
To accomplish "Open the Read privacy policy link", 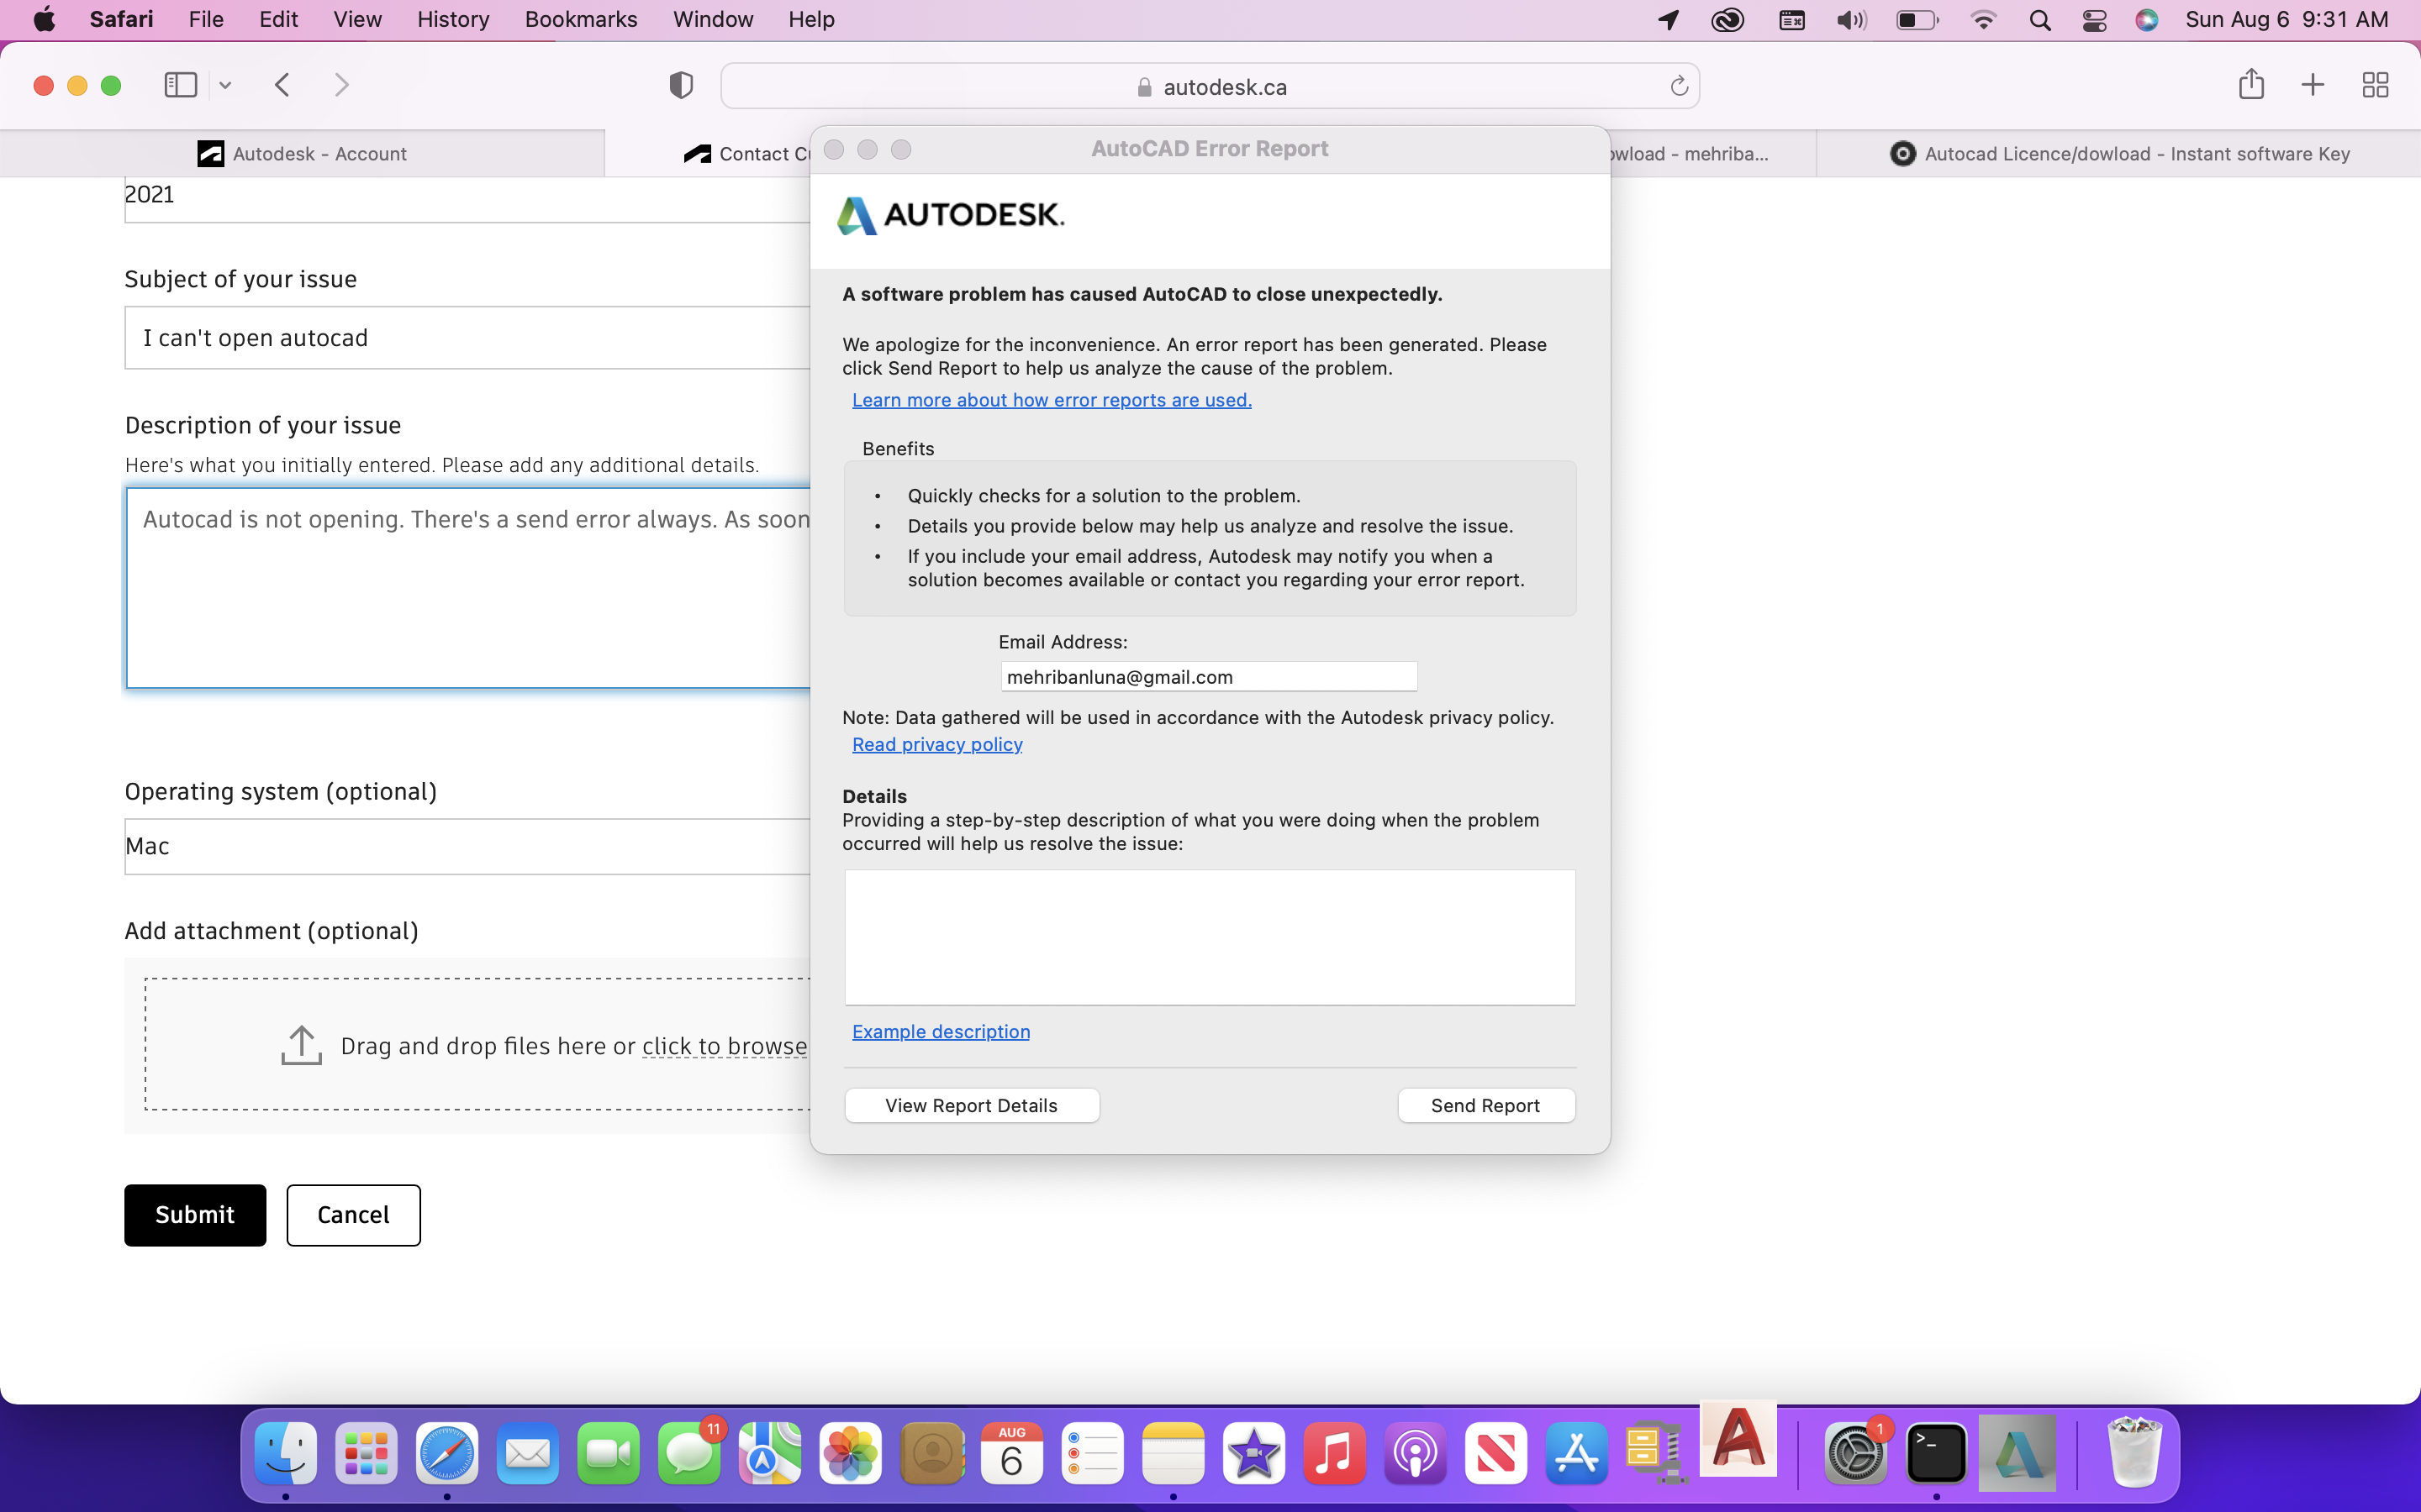I will click(936, 744).
